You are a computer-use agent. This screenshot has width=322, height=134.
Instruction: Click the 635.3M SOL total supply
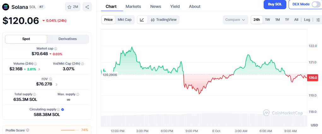coord(26,100)
